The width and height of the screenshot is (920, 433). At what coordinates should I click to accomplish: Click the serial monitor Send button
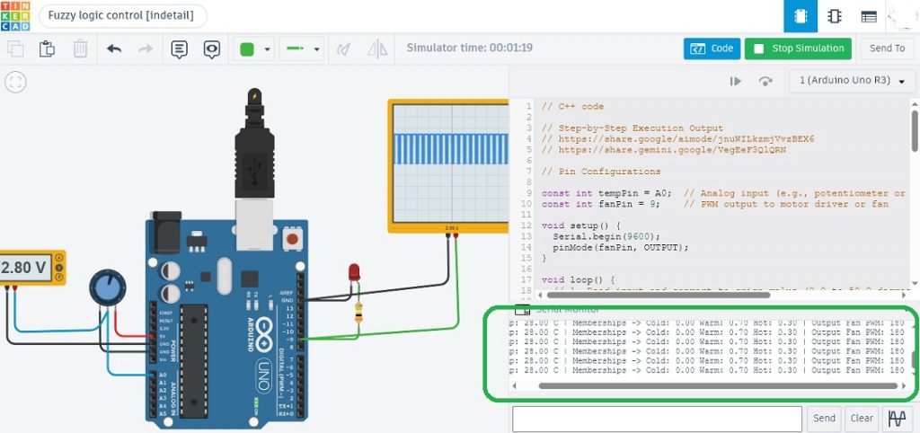point(824,419)
